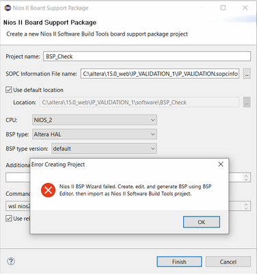The height and width of the screenshot is (274, 257).
Task: Click the red error icon in dialog
Action: coord(48,190)
